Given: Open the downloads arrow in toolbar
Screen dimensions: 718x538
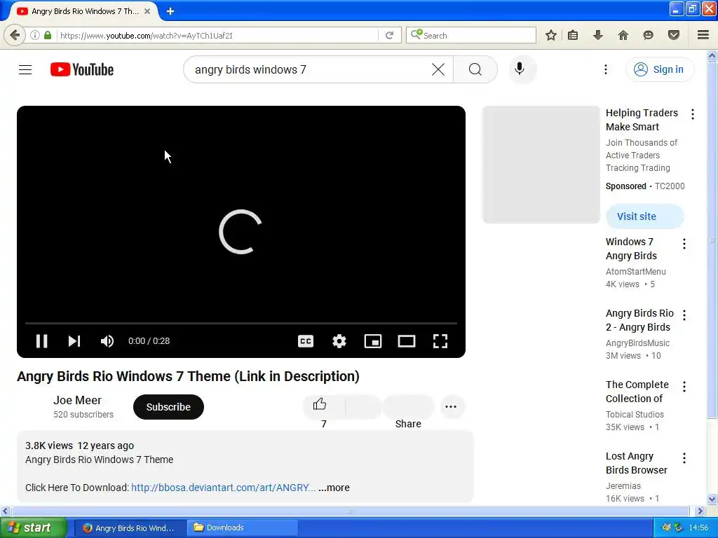Looking at the screenshot, I should [x=597, y=35].
